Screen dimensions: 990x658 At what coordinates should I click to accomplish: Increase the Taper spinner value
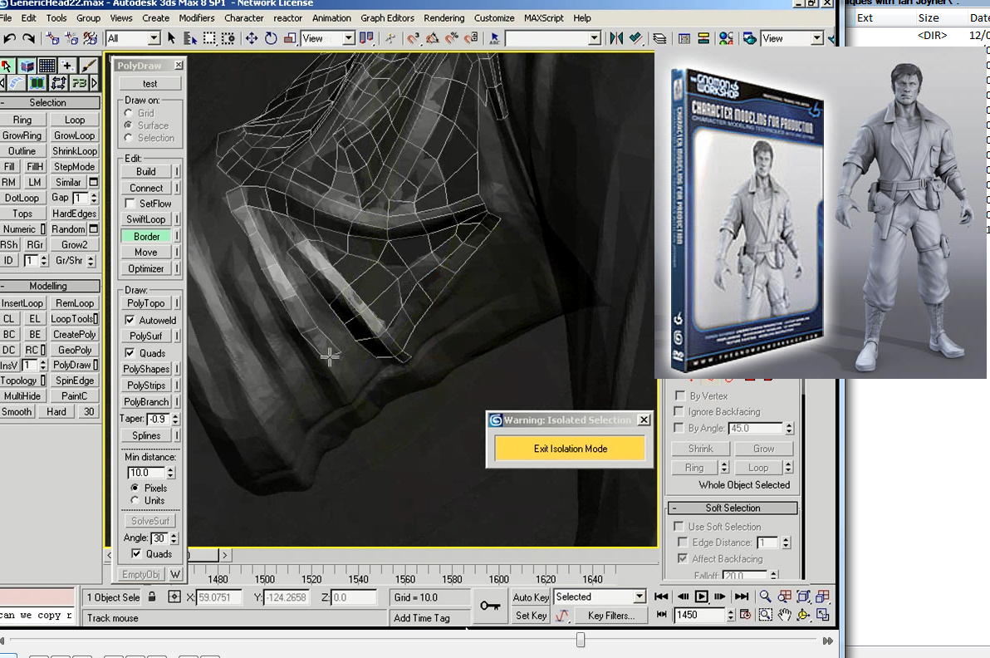pos(175,415)
